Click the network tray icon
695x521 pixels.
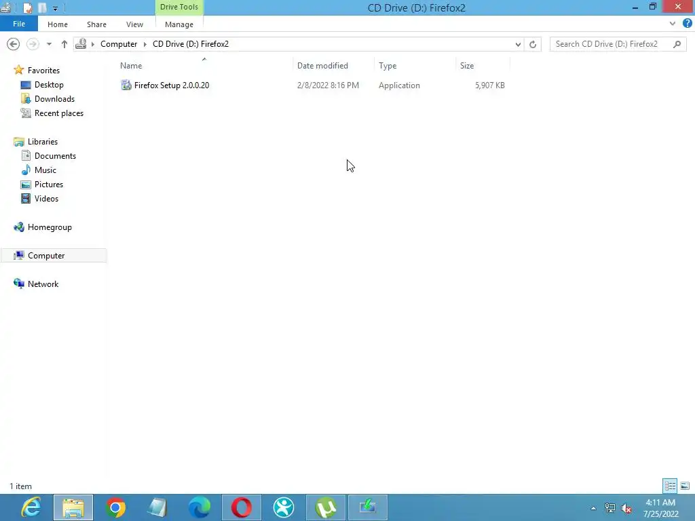point(610,508)
